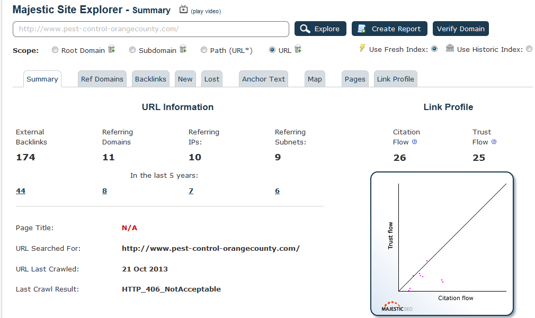Open the Ref Domains tab

click(102, 79)
